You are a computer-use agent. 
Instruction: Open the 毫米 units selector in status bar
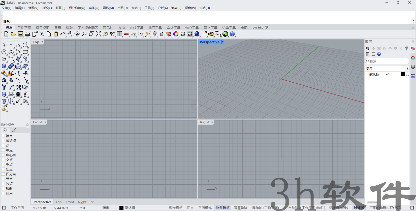(x=106, y=208)
